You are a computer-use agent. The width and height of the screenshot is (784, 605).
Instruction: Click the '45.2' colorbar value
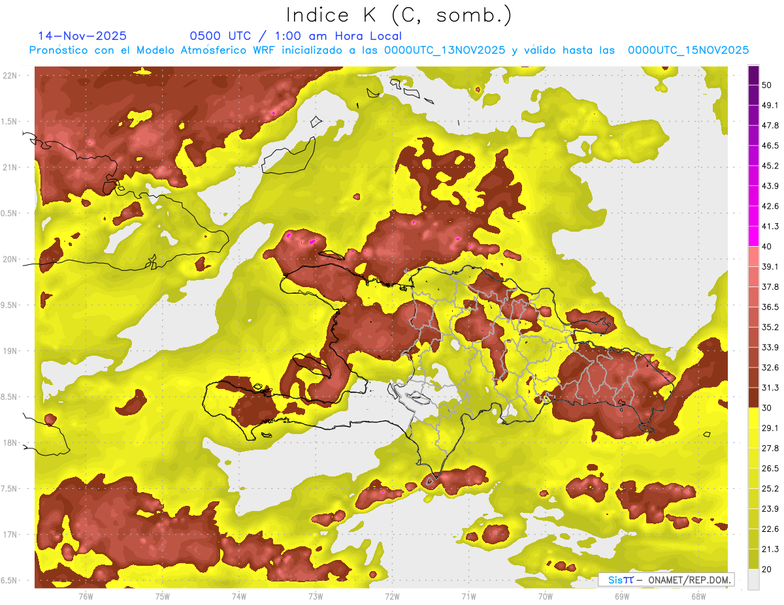(770, 166)
